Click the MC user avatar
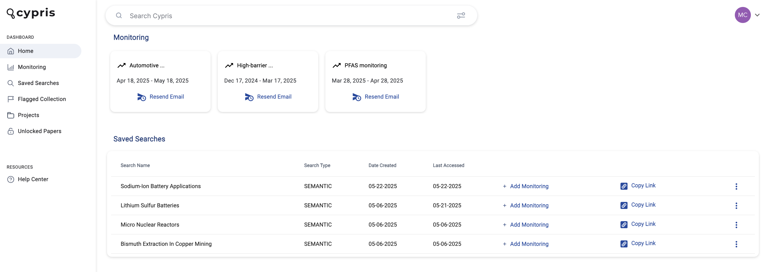The image size is (768, 272). (x=742, y=15)
